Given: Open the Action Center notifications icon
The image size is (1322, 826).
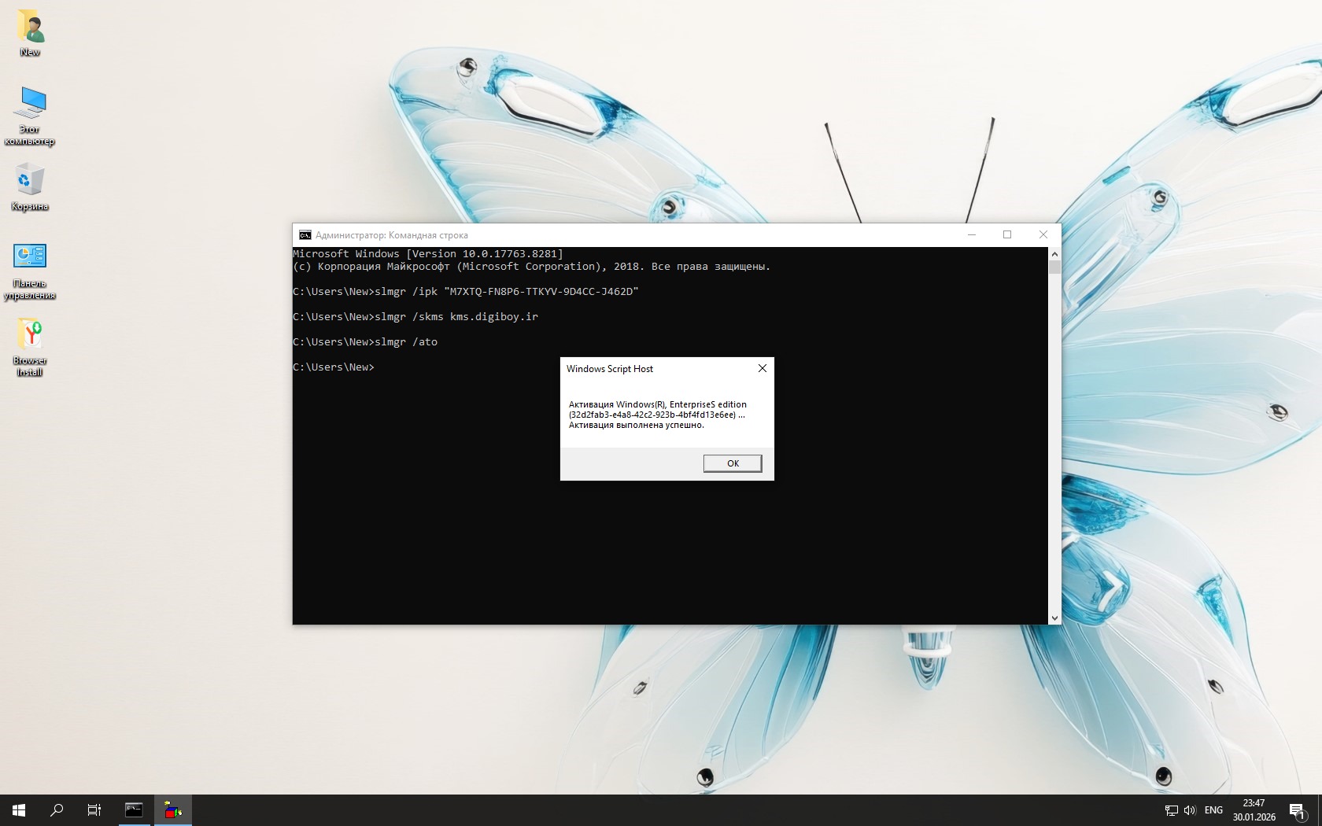Looking at the screenshot, I should [1297, 810].
